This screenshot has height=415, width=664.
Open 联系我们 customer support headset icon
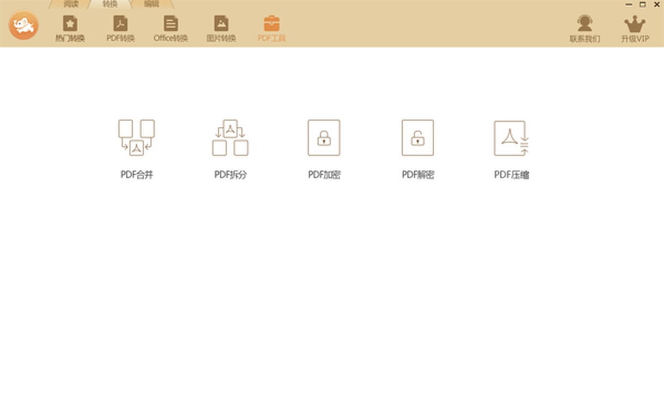(585, 24)
